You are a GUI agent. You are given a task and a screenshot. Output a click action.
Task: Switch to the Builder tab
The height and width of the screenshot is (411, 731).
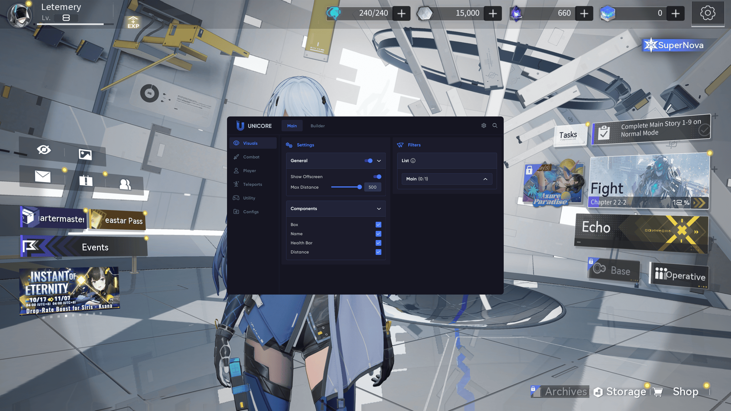pos(318,126)
